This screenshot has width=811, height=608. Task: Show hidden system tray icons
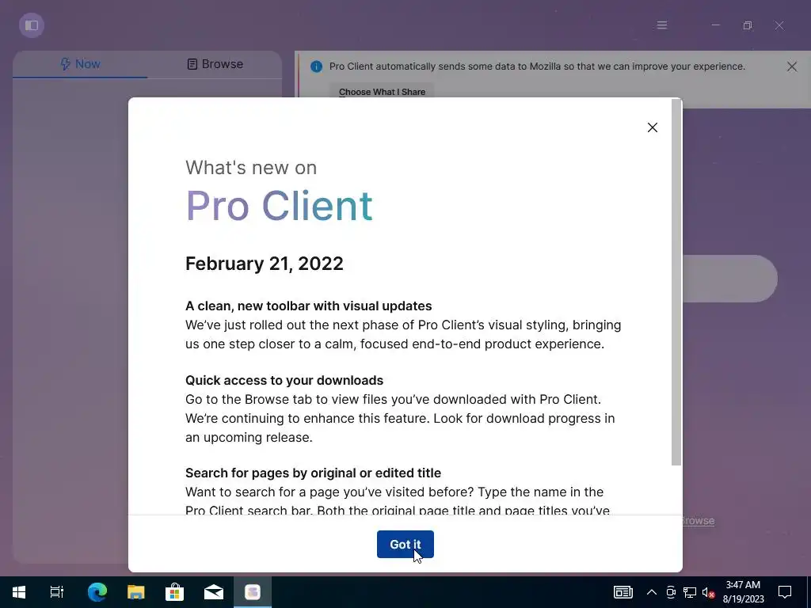tap(652, 592)
